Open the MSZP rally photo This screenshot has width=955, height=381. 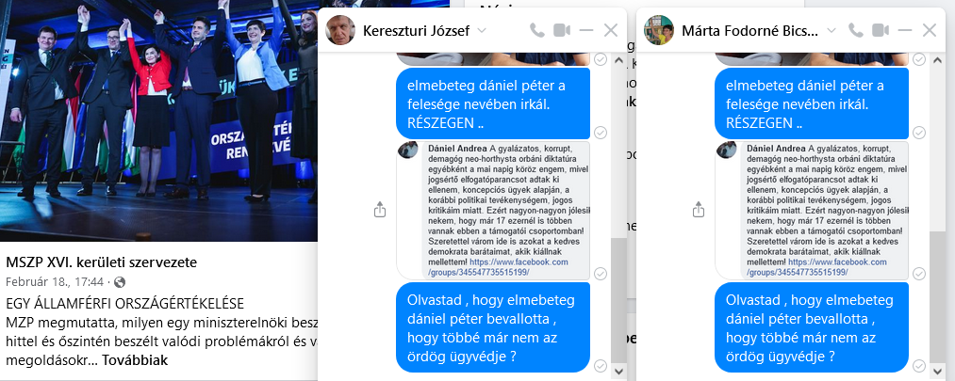159,120
